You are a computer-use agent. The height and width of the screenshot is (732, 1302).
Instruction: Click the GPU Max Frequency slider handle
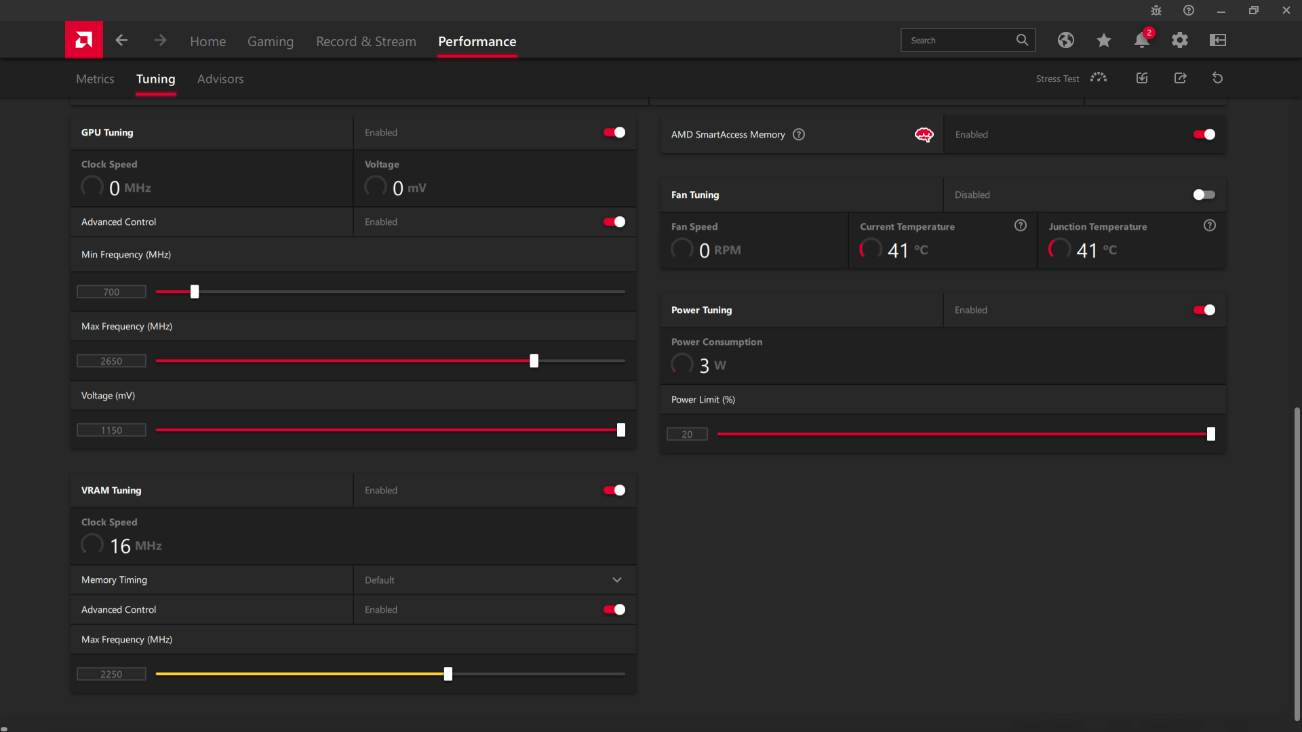pos(534,361)
